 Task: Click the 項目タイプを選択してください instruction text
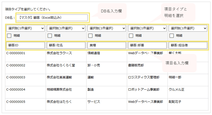(28, 9)
